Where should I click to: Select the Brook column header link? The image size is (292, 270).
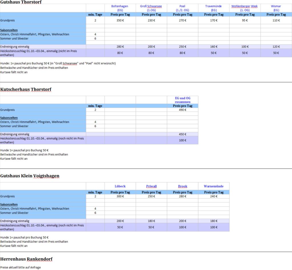click(182, 186)
